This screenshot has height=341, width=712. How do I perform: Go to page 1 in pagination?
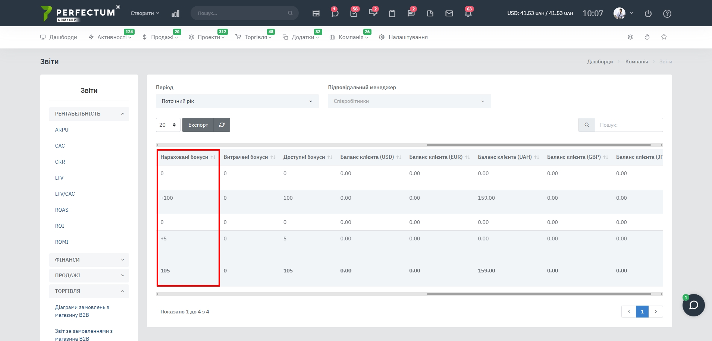click(642, 312)
